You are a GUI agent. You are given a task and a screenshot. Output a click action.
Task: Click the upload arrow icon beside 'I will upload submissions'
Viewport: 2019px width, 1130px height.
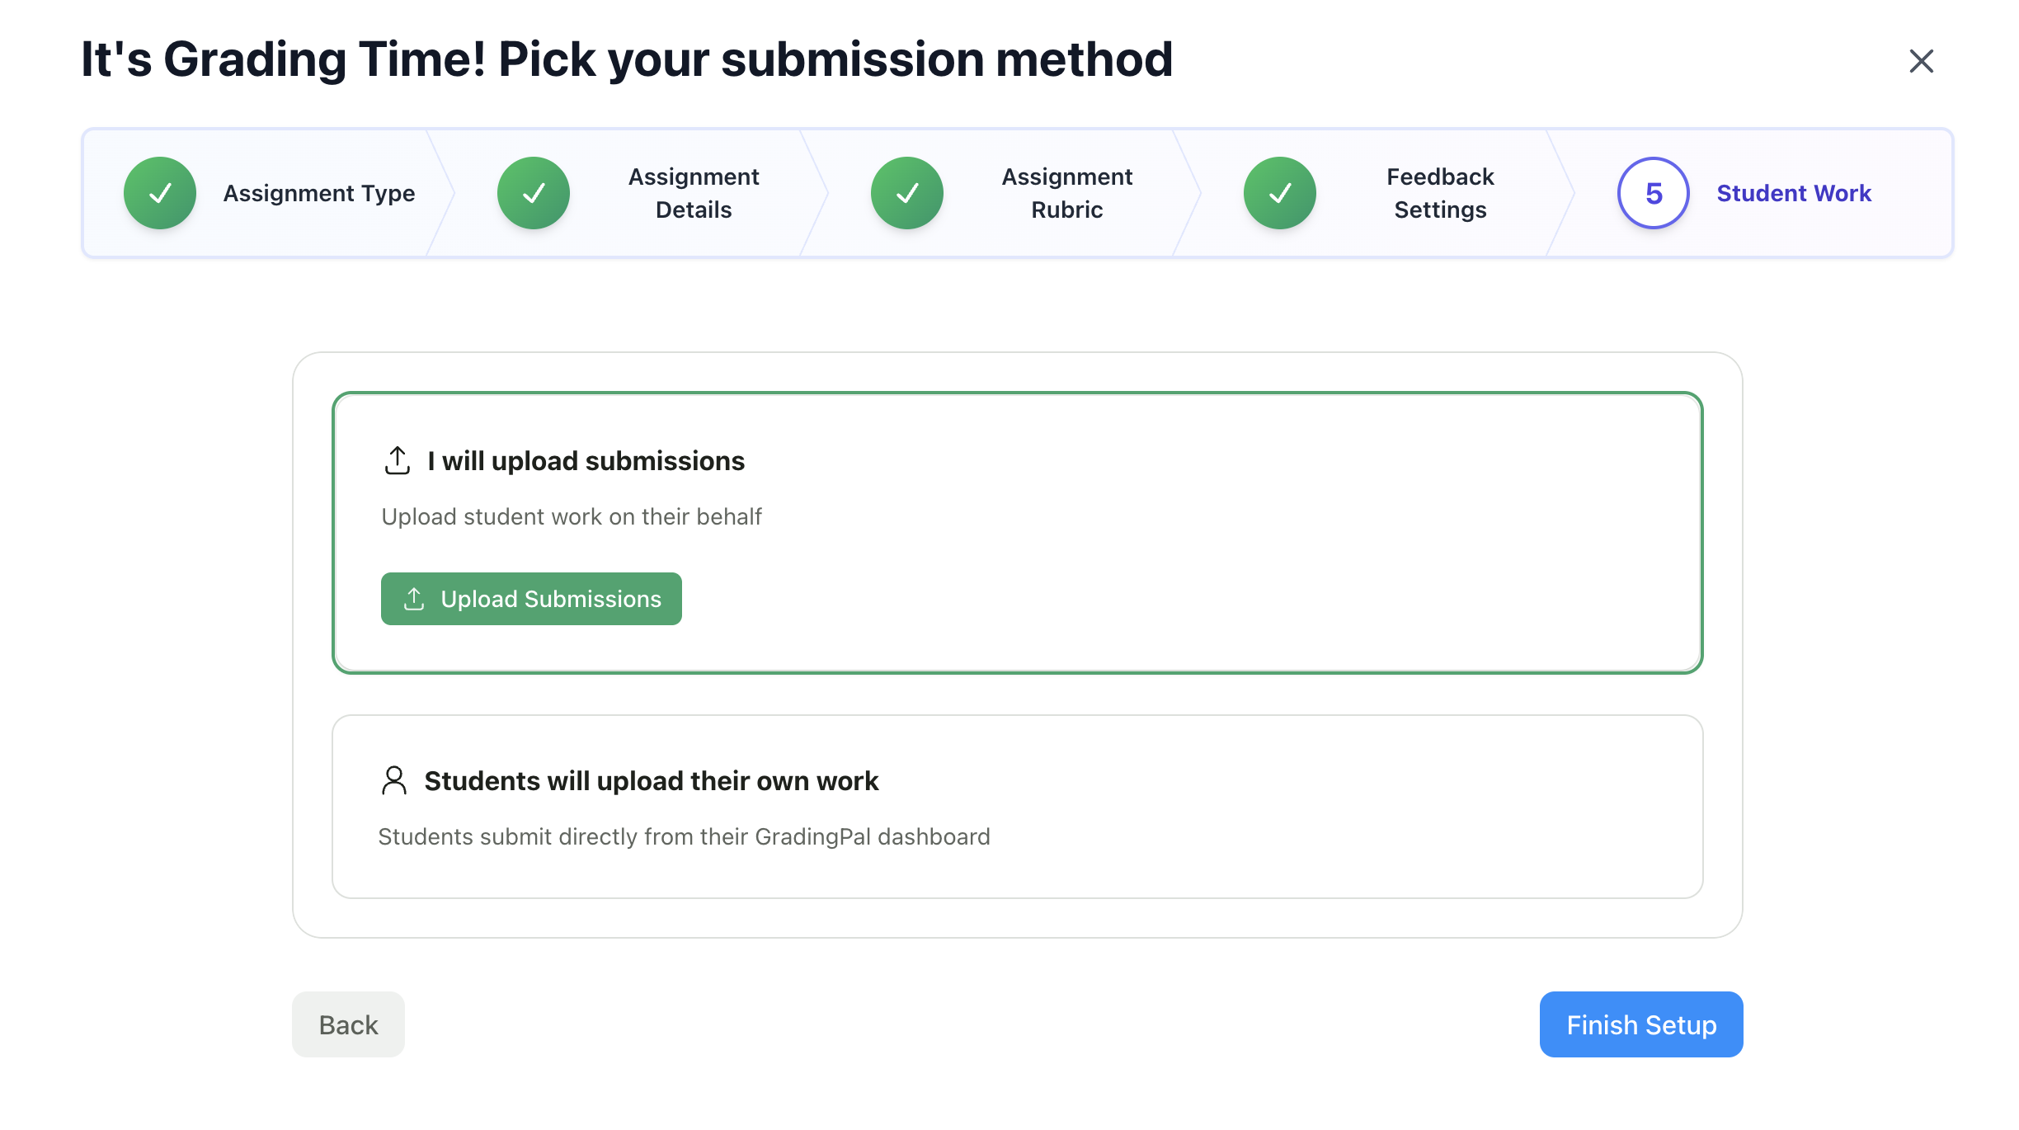click(x=398, y=460)
